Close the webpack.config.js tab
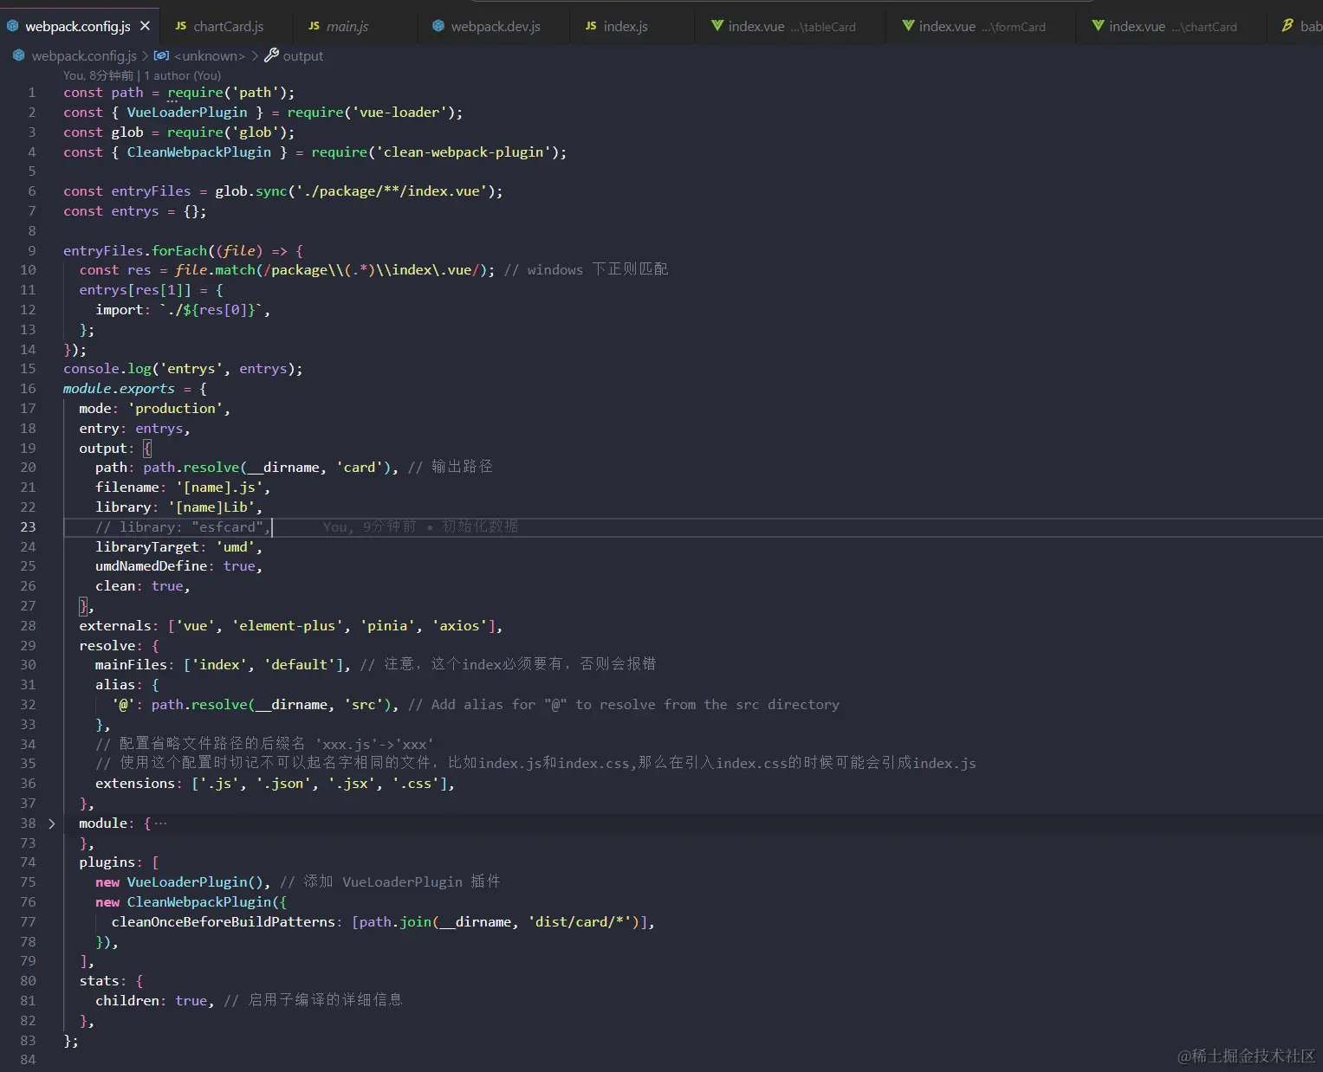 click(145, 26)
